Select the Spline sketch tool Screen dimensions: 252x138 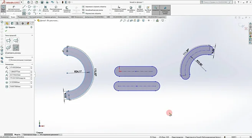coord(35,7)
